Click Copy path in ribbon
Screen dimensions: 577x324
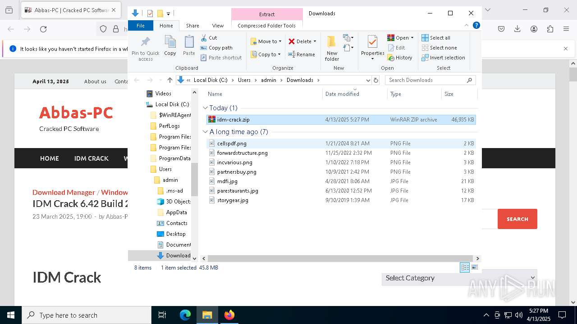tap(216, 48)
